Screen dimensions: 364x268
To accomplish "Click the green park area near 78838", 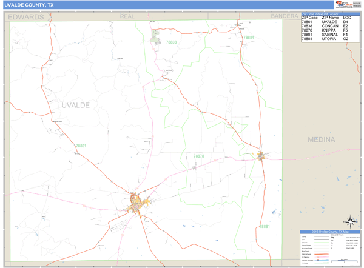I will (x=155, y=36).
